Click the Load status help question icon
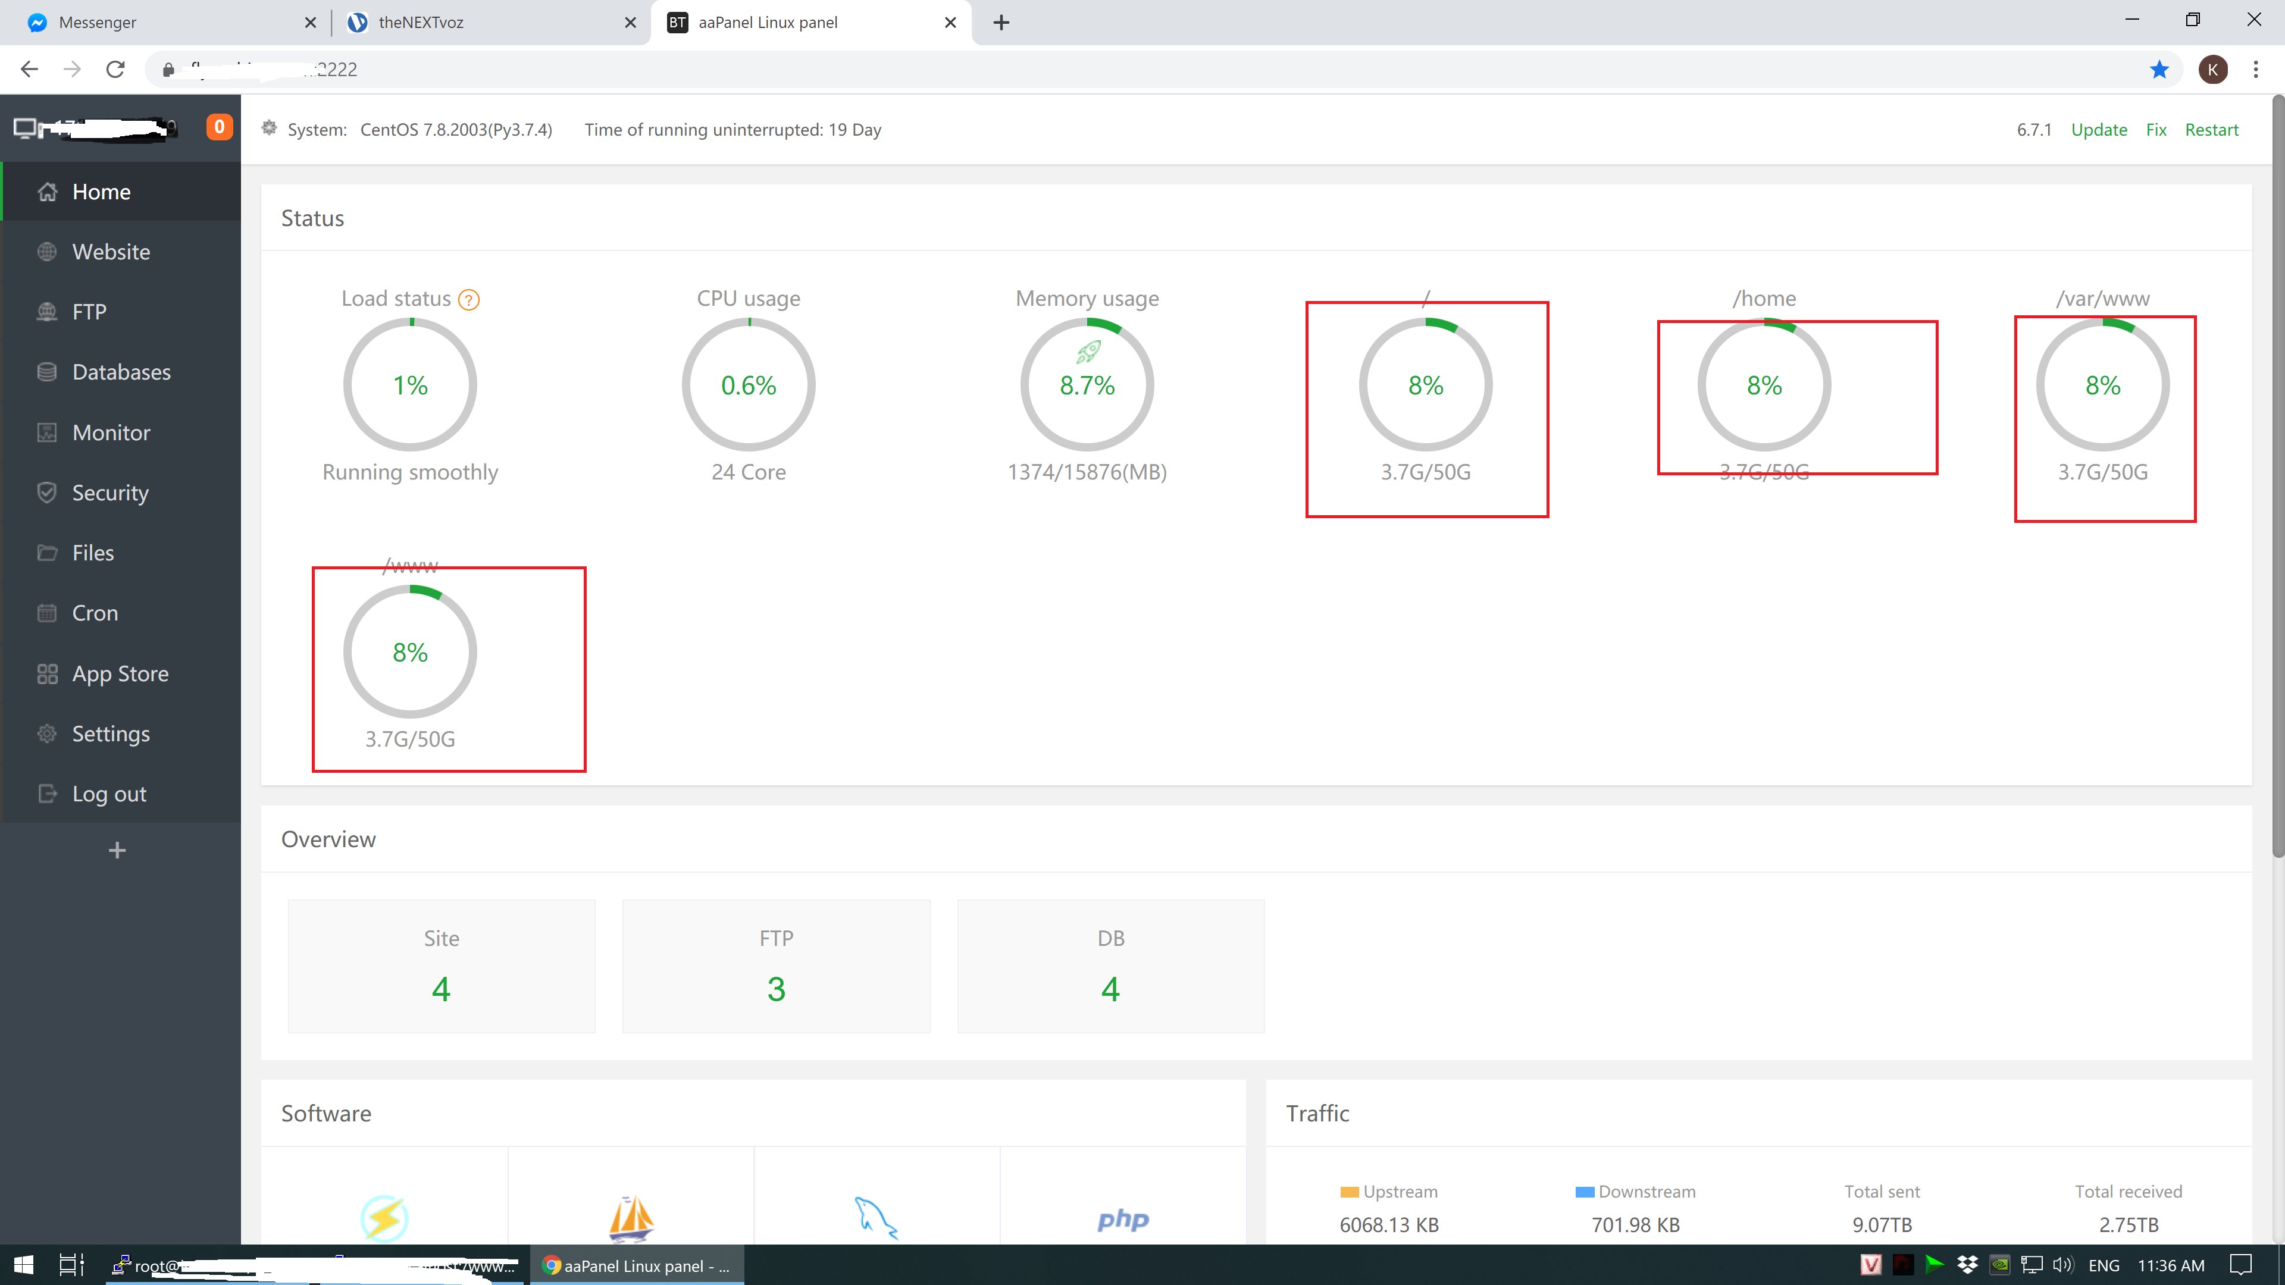This screenshot has height=1285, width=2285. coord(468,300)
